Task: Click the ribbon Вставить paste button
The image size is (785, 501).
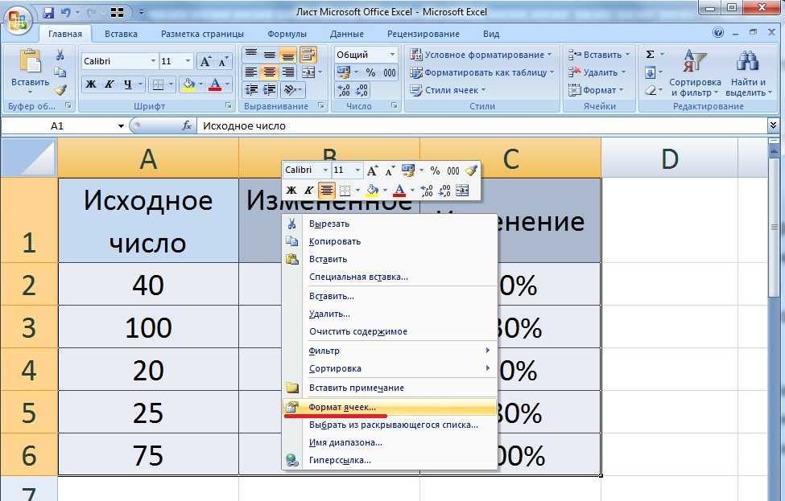Action: [30, 72]
